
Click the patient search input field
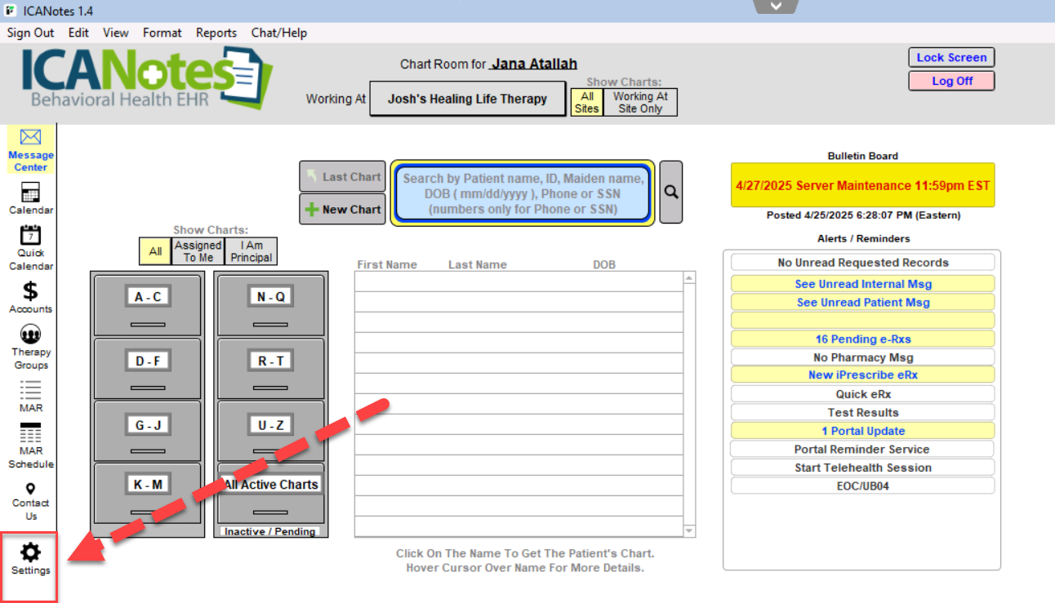click(523, 193)
